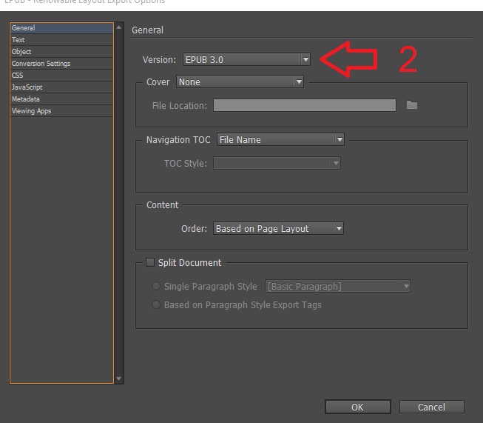Open Content Order dropdown Based on Page Layout
Viewport: 483px width, 423px height.
coord(278,229)
